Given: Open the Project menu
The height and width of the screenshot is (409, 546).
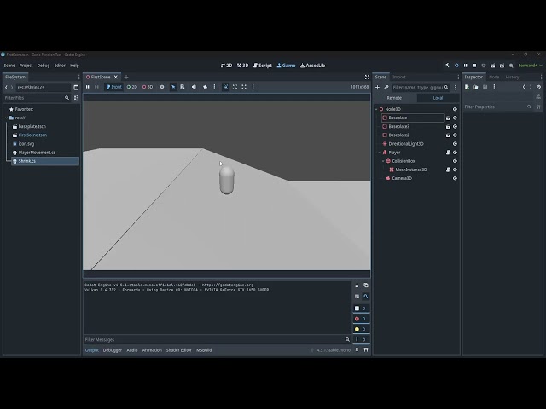Looking at the screenshot, I should [x=26, y=66].
